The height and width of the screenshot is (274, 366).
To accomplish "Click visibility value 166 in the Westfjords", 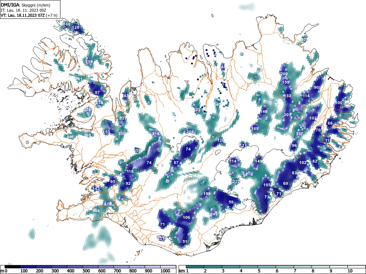I will pyautogui.click(x=67, y=24).
